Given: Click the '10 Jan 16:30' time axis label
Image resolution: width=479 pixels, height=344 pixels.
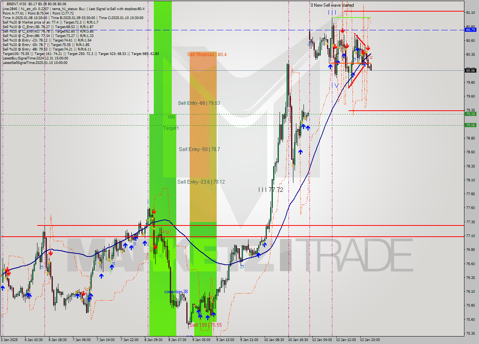Looking at the screenshot, I should tap(298, 340).
